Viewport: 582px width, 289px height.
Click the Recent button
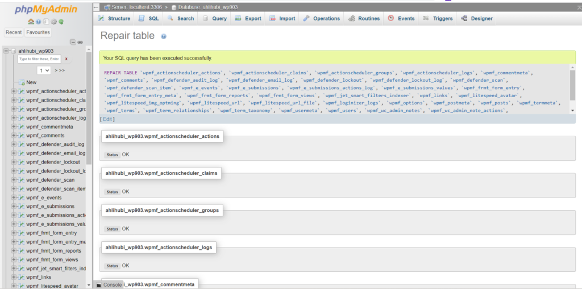(14, 32)
